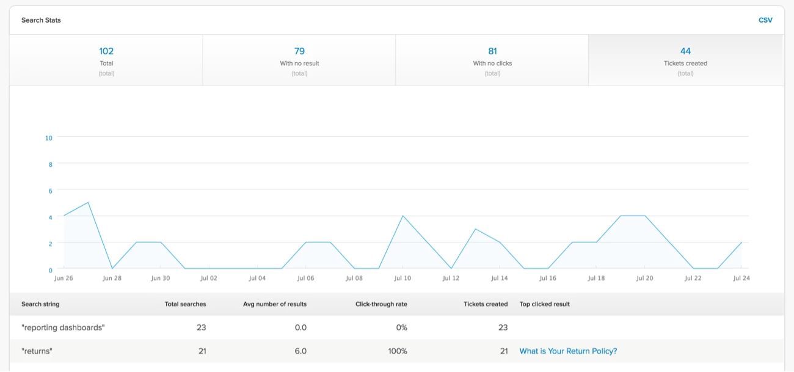The width and height of the screenshot is (794, 372).
Task: Open the With no clicks tab
Action: point(492,60)
